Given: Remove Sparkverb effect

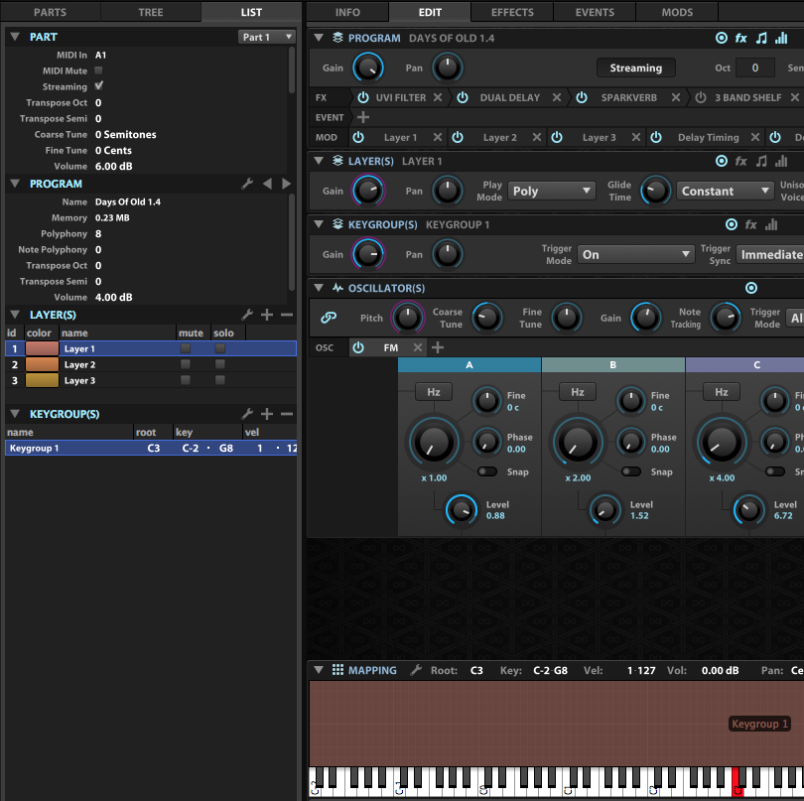Looking at the screenshot, I should click(x=676, y=97).
